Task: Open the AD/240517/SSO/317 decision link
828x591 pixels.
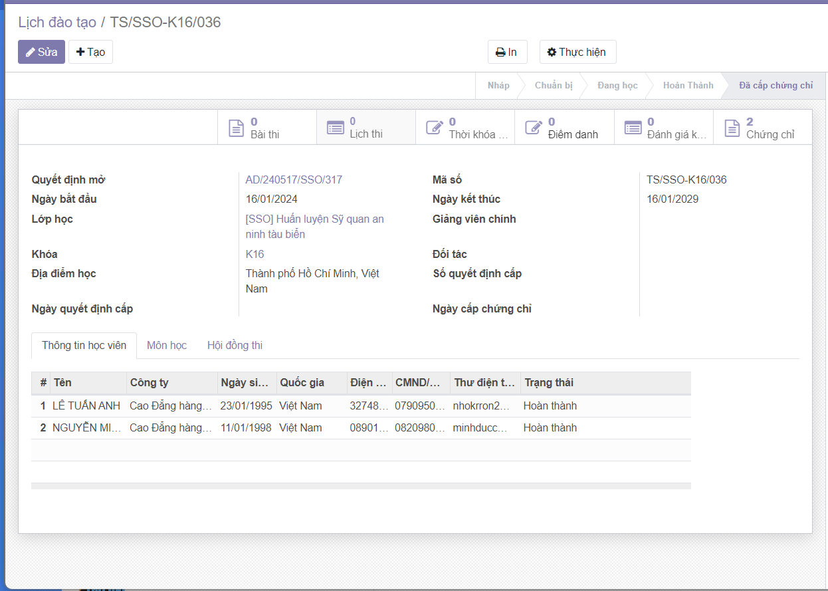Action: click(x=294, y=179)
